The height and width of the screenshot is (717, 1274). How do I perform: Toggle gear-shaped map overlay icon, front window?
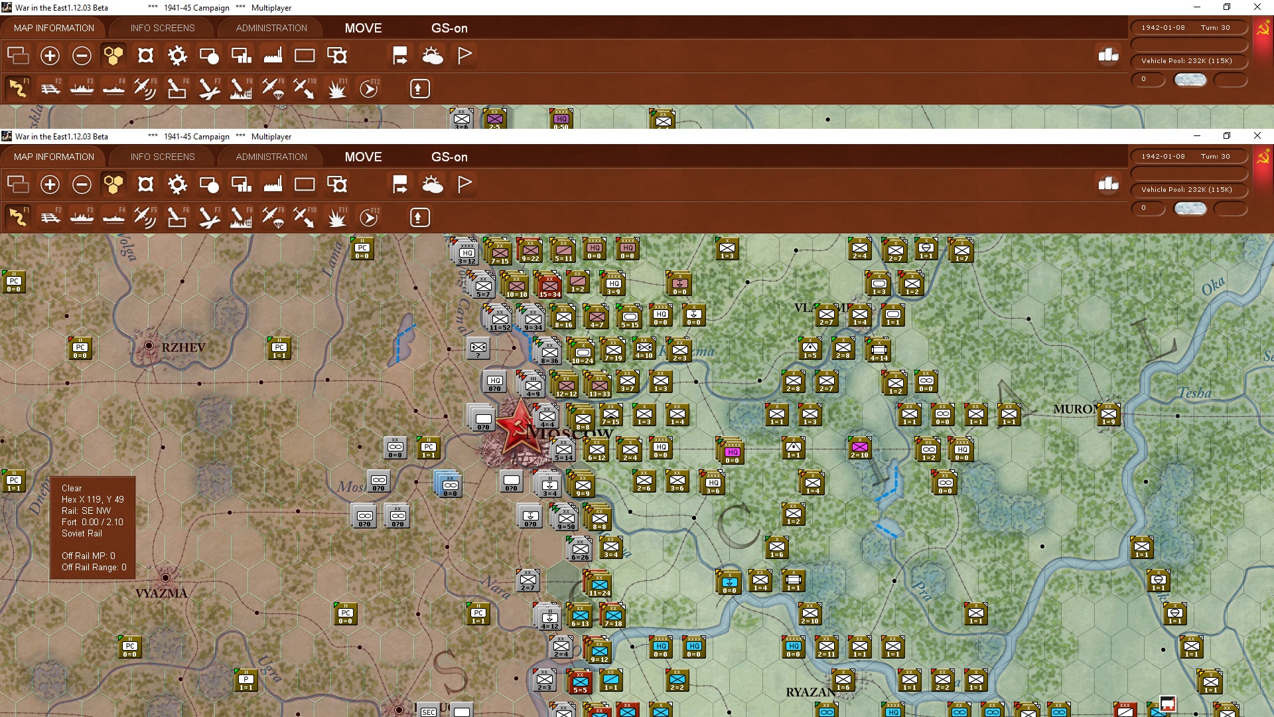click(177, 185)
